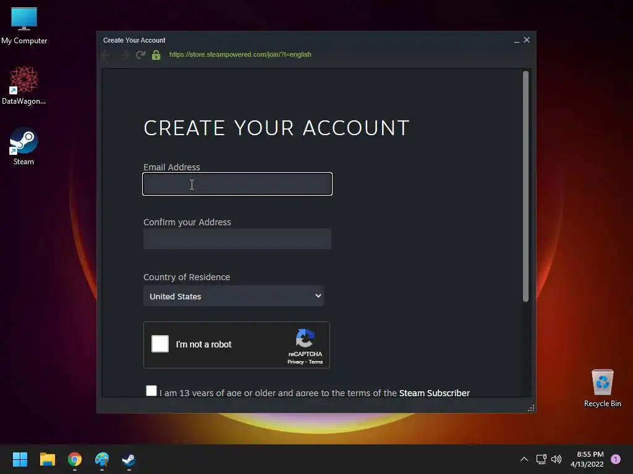This screenshot has height=474, width=633.
Task: Open the Steam Subscriber agreement link
Action: pyautogui.click(x=435, y=393)
